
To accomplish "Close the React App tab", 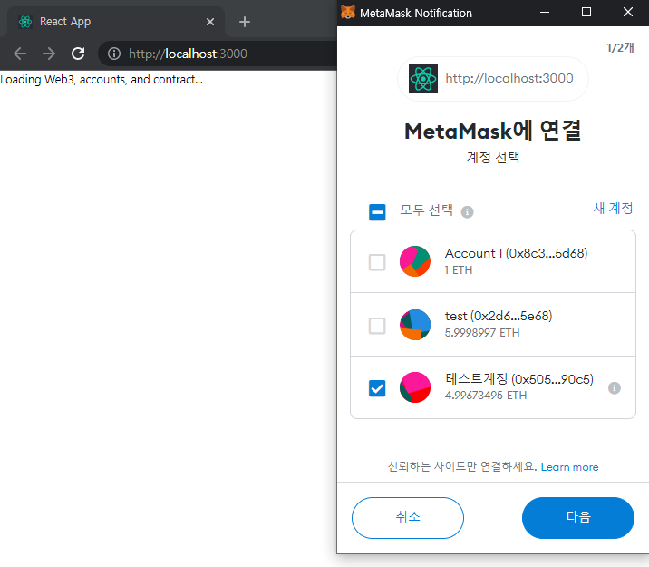I will 210,22.
